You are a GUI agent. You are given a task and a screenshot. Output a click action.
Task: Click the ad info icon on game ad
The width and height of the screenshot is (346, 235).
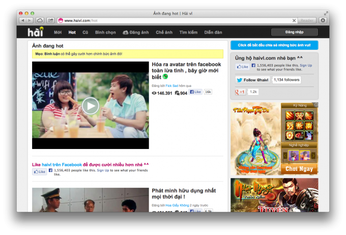(x=316, y=105)
